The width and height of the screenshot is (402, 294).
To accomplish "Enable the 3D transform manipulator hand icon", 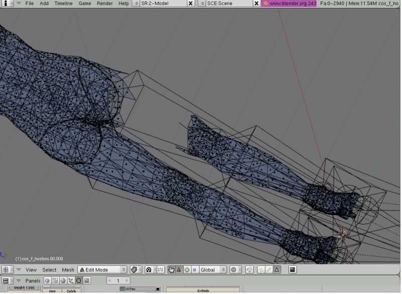I will pos(171,270).
